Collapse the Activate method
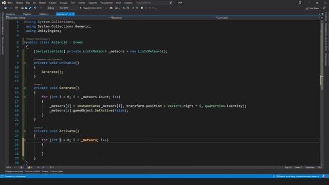Viewport: 329px width, 185px height. point(25,131)
